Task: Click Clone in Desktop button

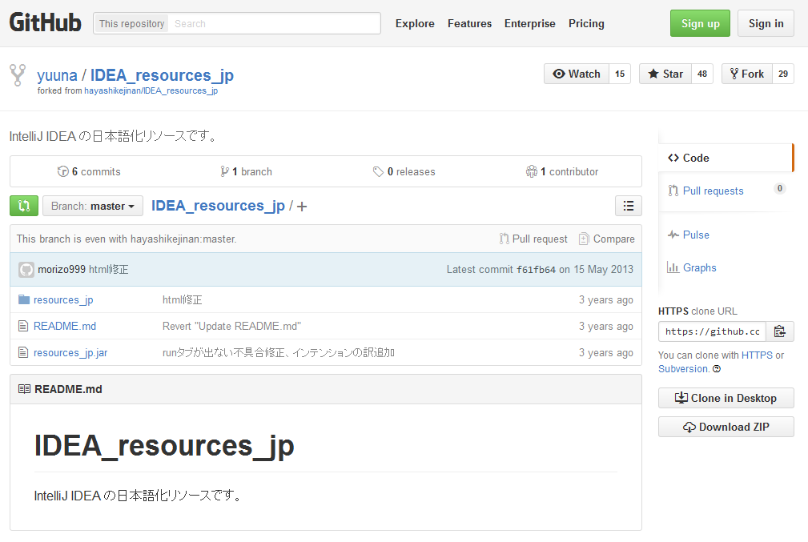Action: [x=726, y=398]
